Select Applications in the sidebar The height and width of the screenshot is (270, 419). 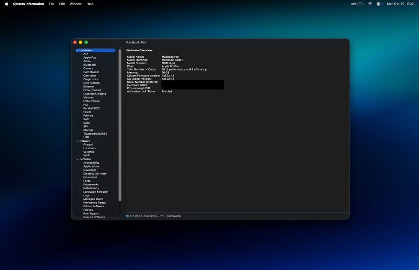pos(91,166)
